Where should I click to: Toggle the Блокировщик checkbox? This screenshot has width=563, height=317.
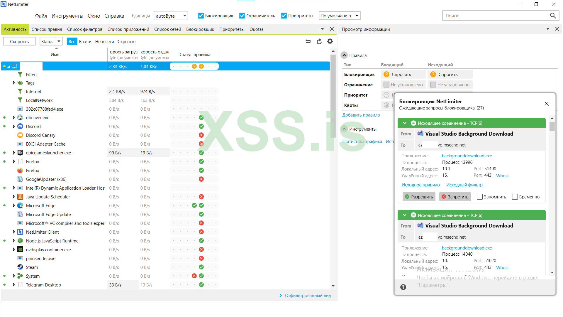pyautogui.click(x=201, y=16)
